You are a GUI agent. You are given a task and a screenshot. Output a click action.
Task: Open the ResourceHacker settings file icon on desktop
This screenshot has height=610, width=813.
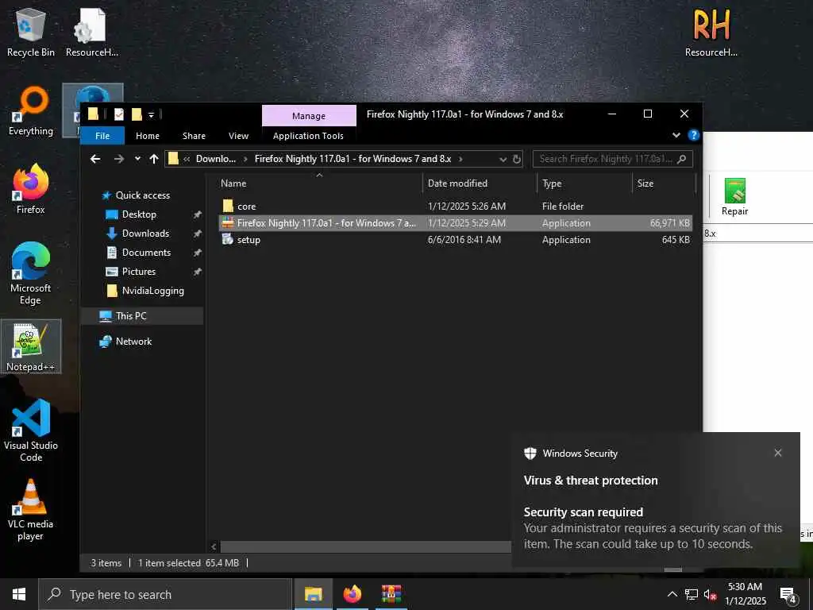click(92, 32)
